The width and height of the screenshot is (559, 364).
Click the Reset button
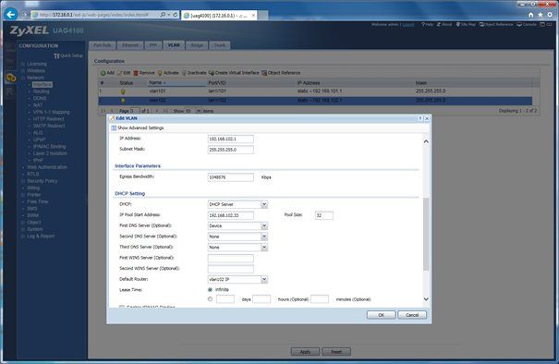click(x=336, y=352)
